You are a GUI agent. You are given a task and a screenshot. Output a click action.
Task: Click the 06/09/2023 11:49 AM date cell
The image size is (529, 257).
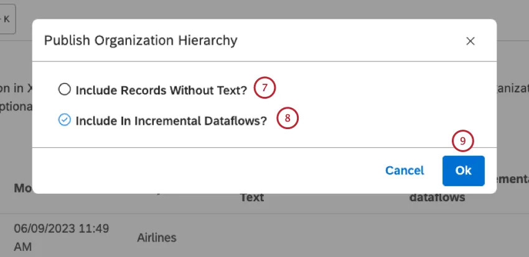click(61, 237)
